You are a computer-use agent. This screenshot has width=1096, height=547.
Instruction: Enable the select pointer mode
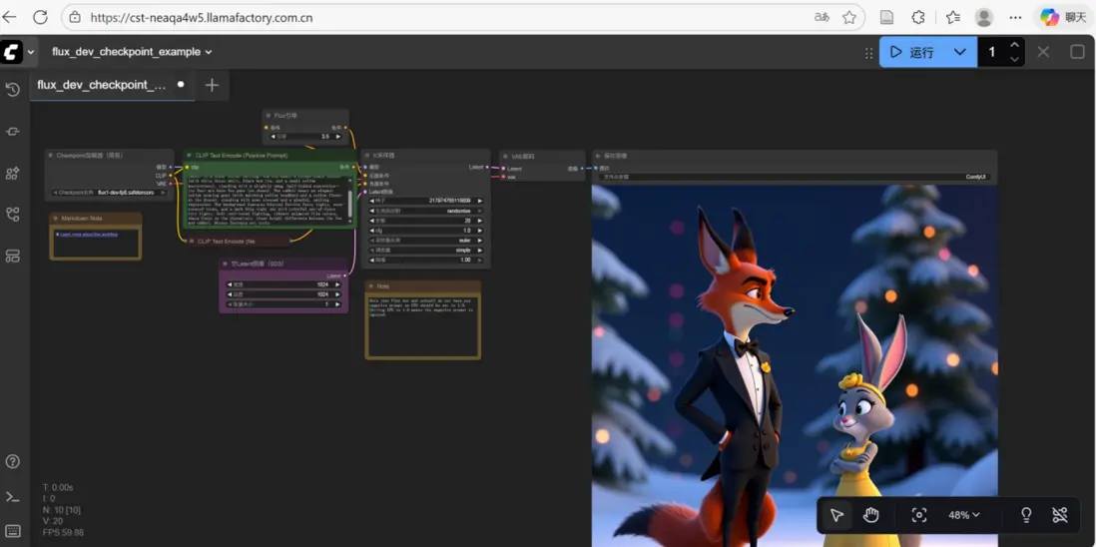pyautogui.click(x=836, y=515)
